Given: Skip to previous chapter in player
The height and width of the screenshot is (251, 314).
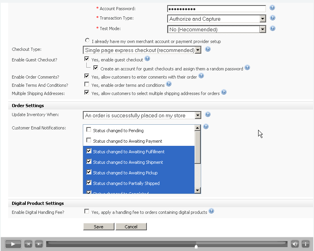Looking at the screenshot, I should point(28,244).
